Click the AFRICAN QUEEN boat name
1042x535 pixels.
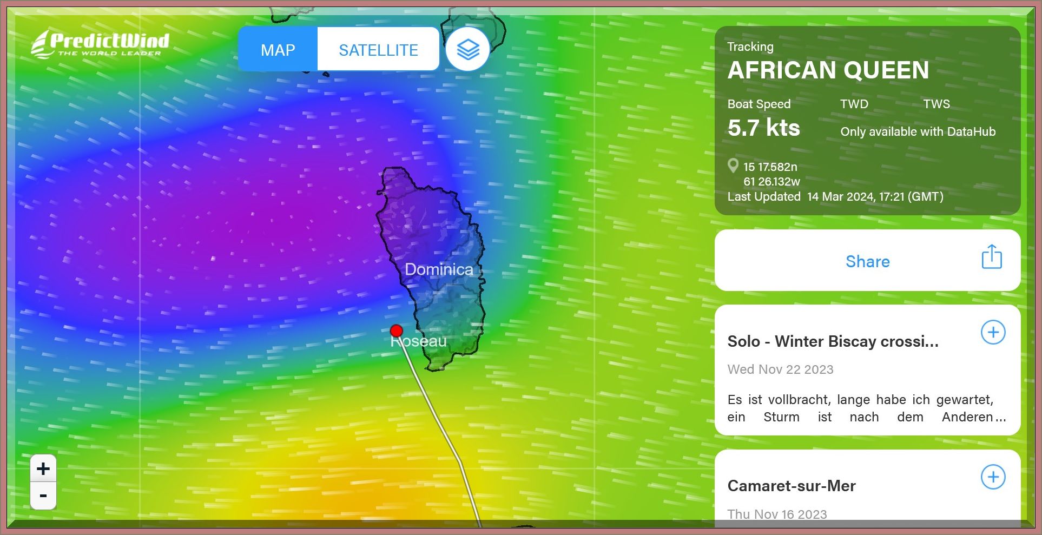click(828, 70)
